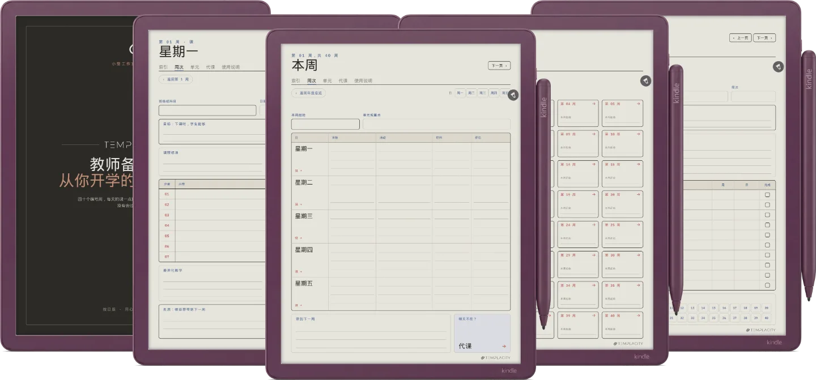Tap the 课程标准 notes box

pyautogui.click(x=212, y=162)
